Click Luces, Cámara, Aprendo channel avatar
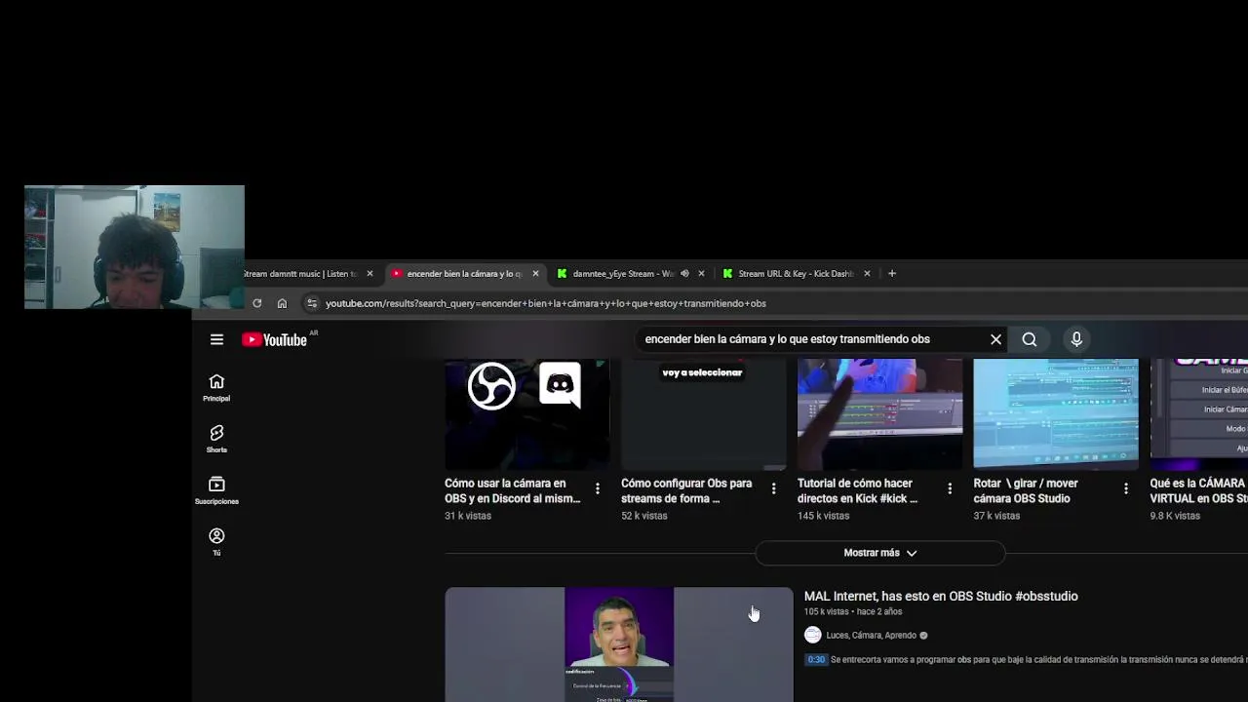Image resolution: width=1248 pixels, height=702 pixels. (813, 635)
